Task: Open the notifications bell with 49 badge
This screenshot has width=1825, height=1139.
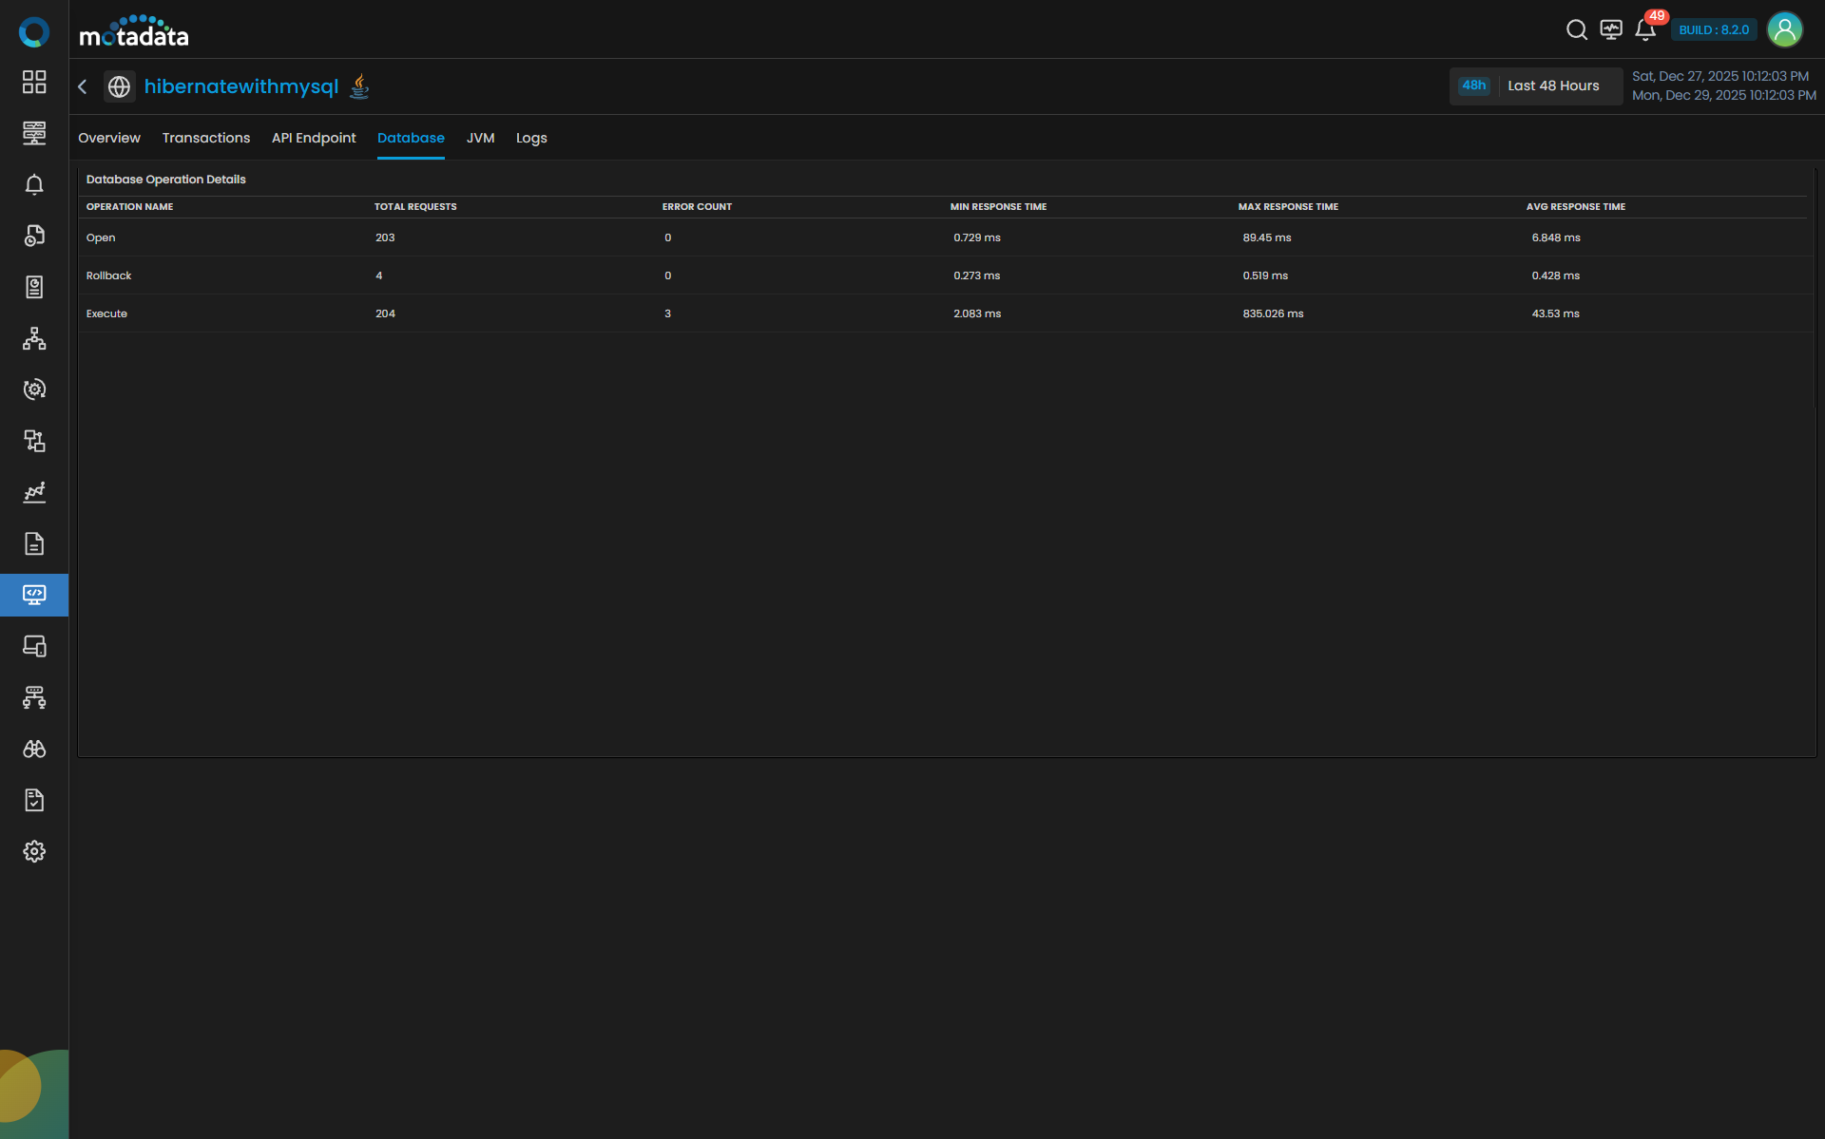Action: [x=1645, y=30]
